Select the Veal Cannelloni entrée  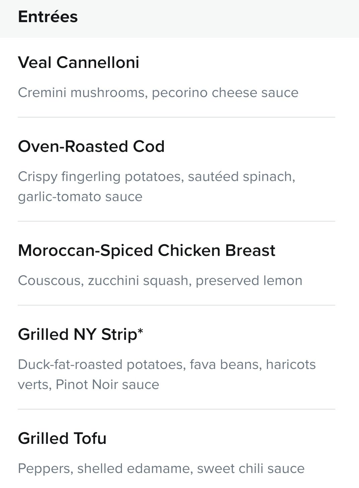[176, 78]
